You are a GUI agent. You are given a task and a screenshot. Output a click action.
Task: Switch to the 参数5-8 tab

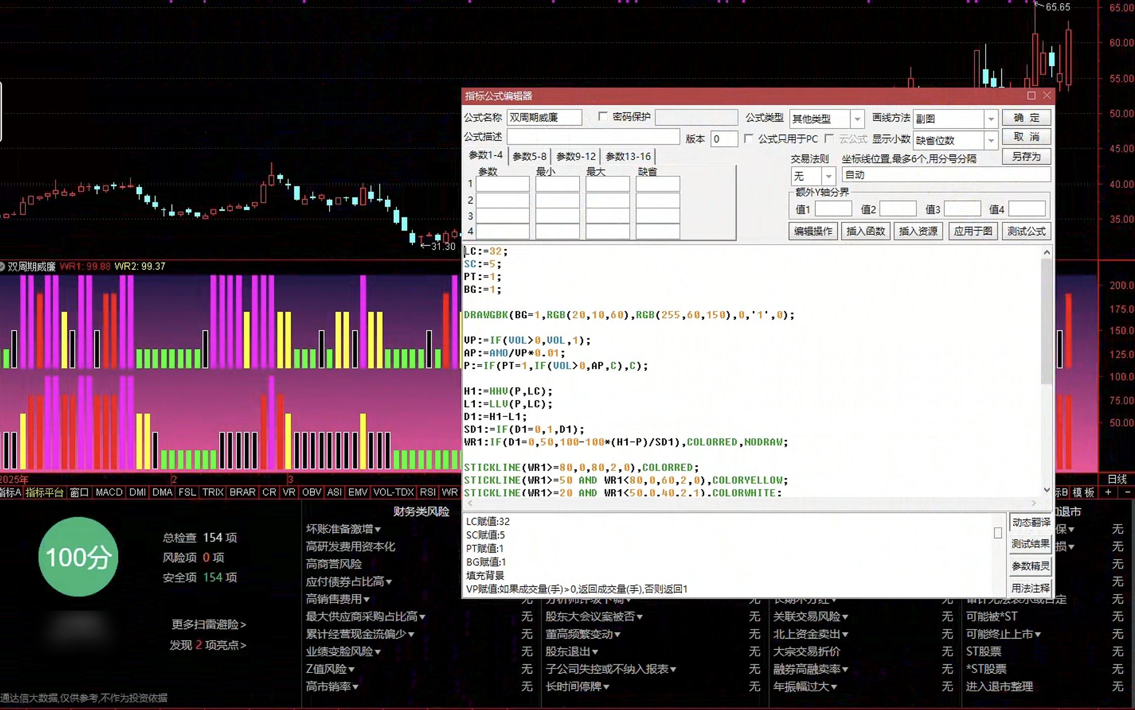coord(529,156)
